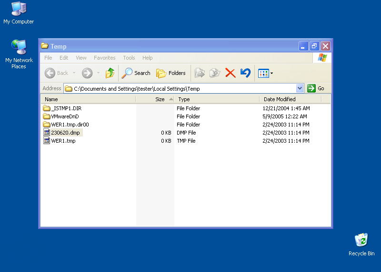Click the WER1.tmp.dir00 folder name
Screen dimensions: 381x272
point(70,125)
